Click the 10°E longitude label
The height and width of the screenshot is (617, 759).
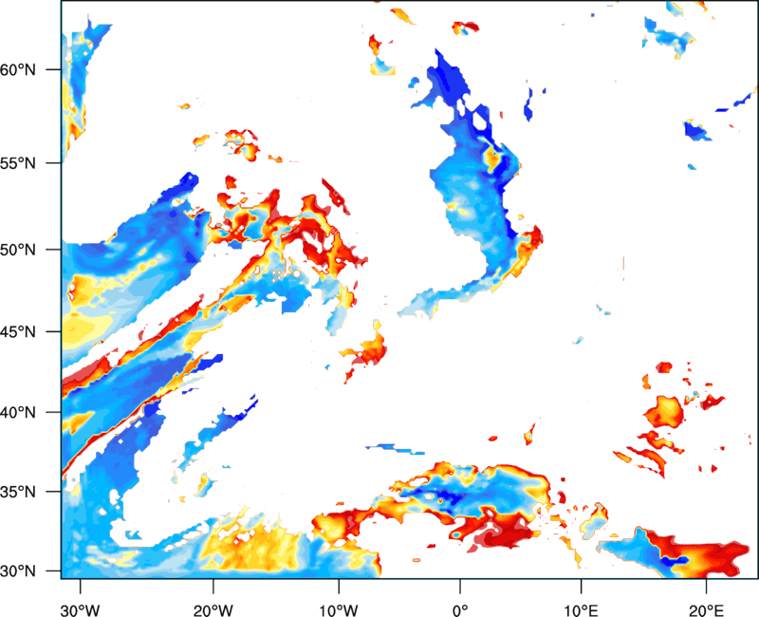[582, 610]
